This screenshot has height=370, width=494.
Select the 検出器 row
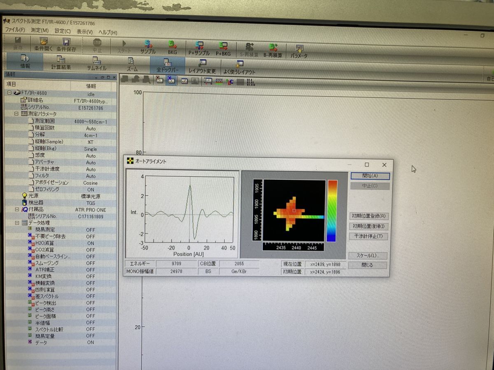point(61,203)
